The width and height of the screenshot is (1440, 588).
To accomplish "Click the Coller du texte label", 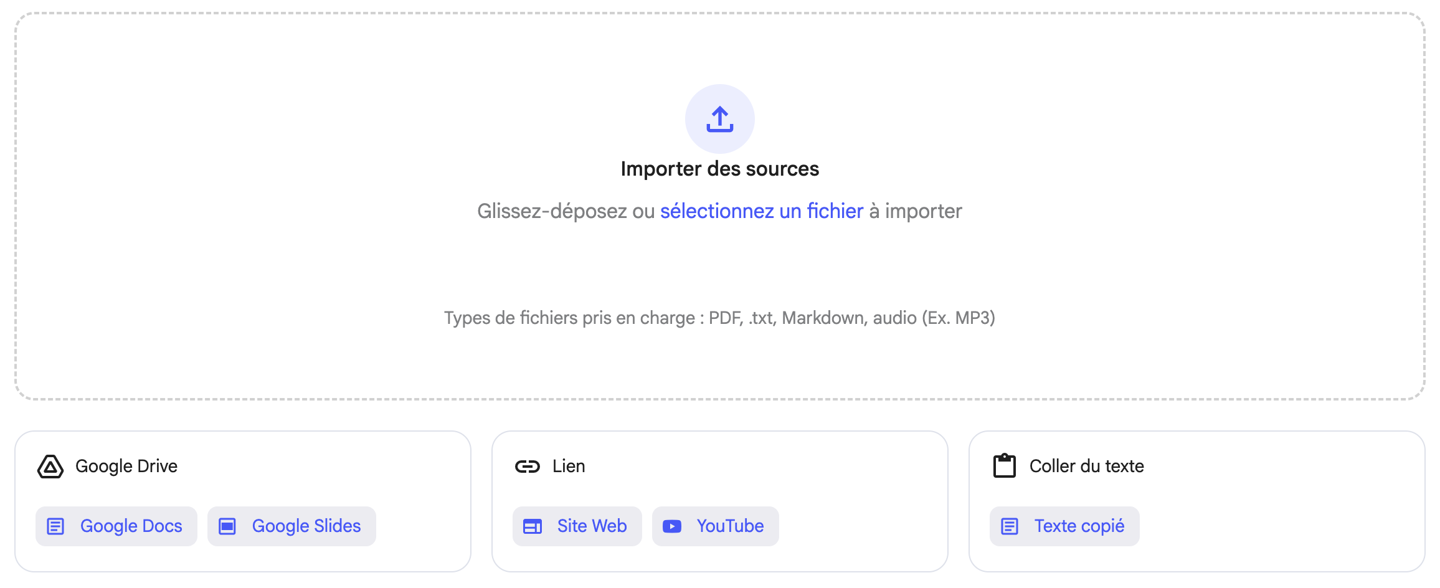I will 1086,466.
